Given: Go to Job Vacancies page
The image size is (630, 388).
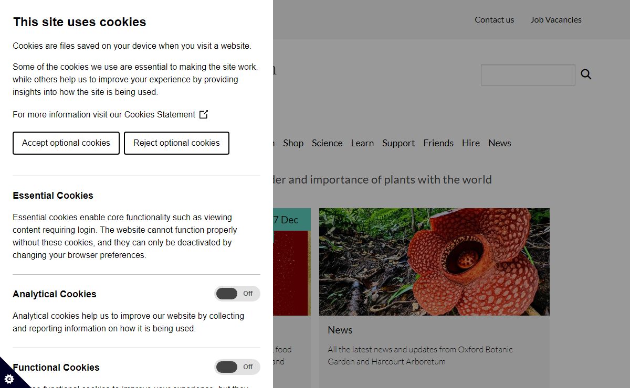Looking at the screenshot, I should click(555, 19).
